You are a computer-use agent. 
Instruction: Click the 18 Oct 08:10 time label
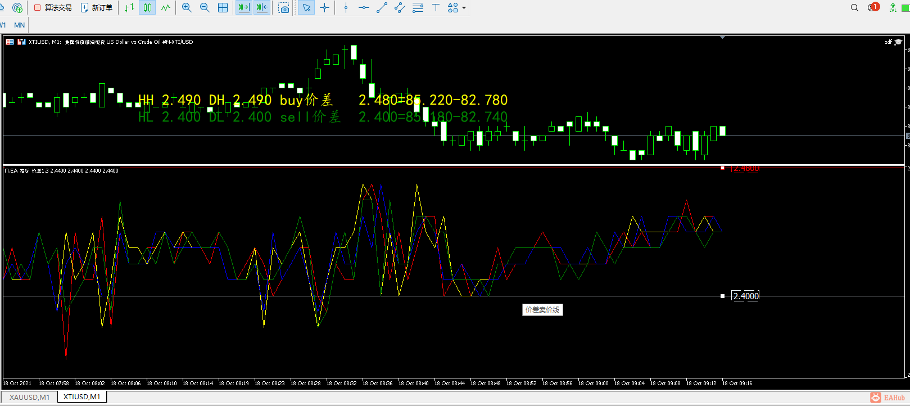(161, 384)
